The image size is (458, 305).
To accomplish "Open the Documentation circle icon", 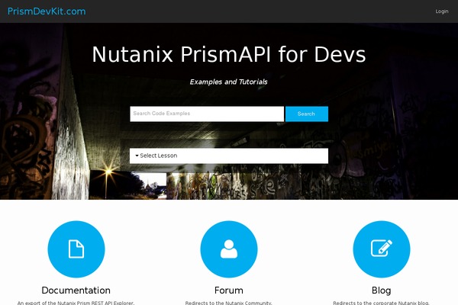I will click(x=76, y=249).
